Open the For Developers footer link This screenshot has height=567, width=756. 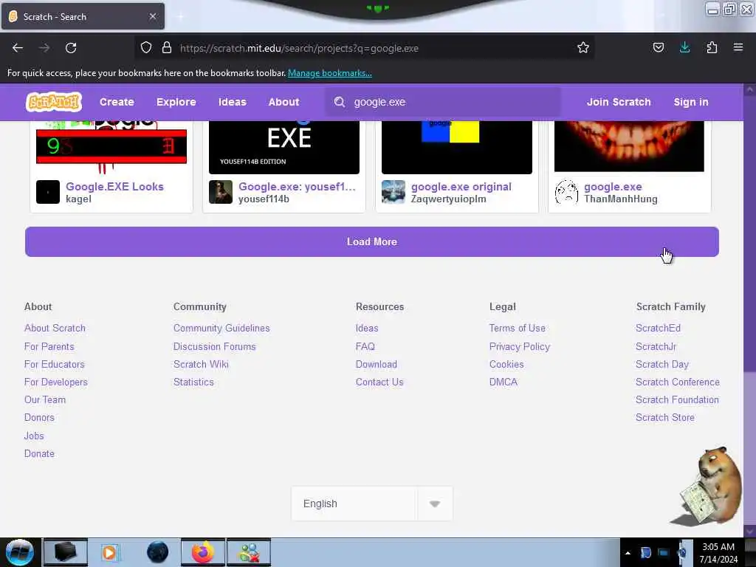[56, 382]
